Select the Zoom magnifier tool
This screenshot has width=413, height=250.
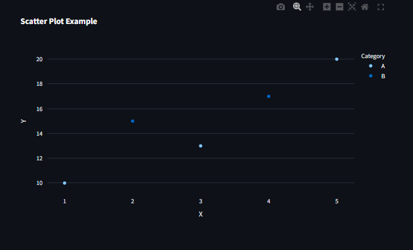(x=297, y=7)
